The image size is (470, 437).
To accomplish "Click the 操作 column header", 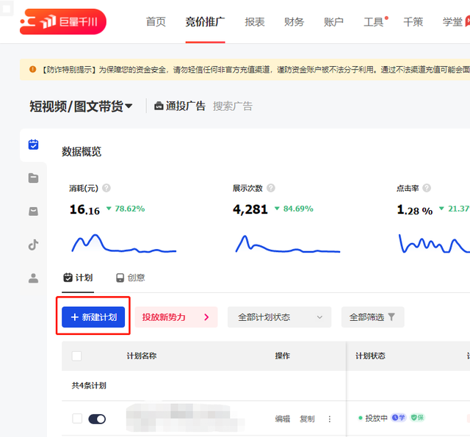I will (283, 355).
